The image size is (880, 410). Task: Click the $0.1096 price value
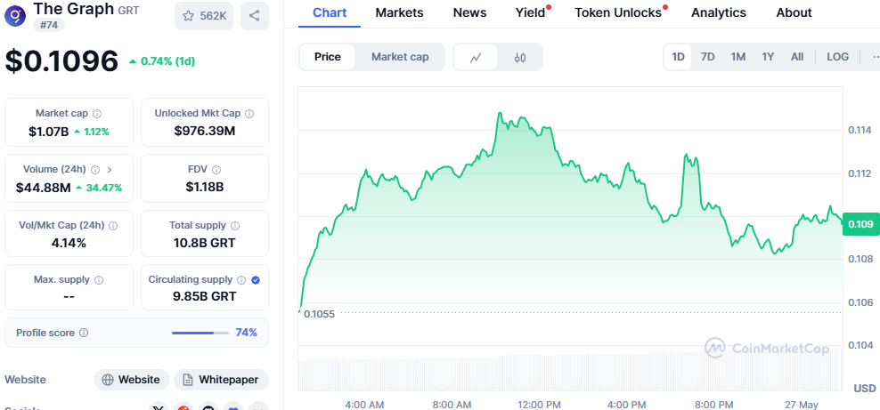point(61,61)
